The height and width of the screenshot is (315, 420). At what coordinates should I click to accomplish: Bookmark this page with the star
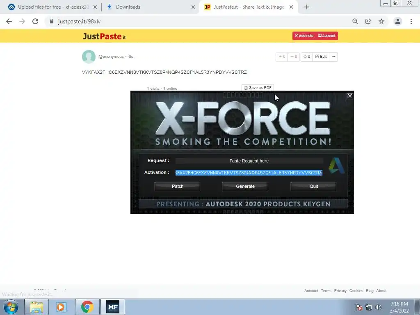(x=381, y=21)
